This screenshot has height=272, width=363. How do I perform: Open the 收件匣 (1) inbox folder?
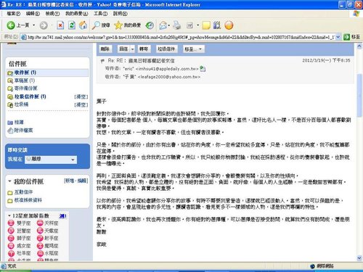[25, 73]
